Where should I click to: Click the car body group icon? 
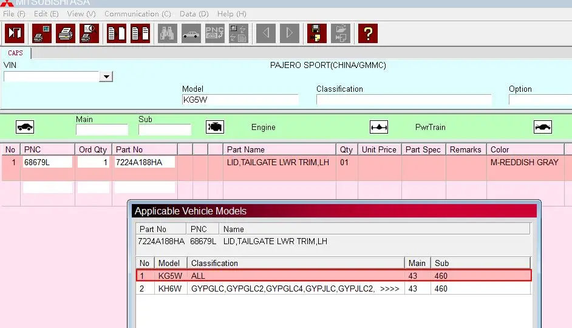(25, 127)
